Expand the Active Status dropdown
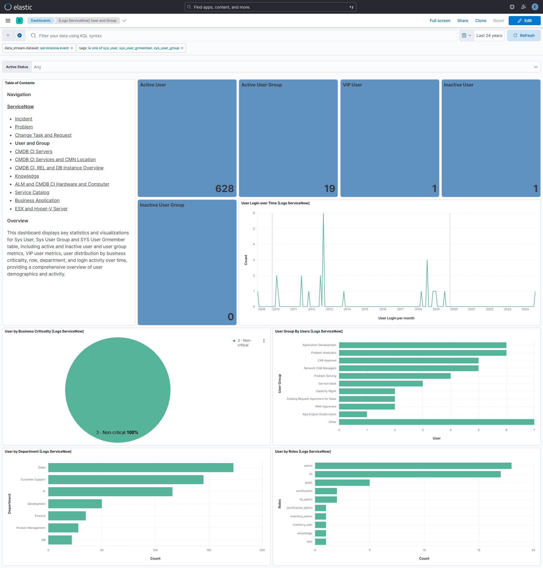Viewport: 543px width, 568px height. (536, 67)
